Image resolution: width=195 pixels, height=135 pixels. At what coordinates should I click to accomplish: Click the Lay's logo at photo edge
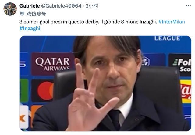pos(186,92)
